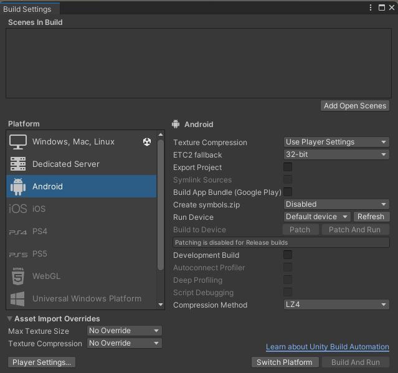Click the Switch Platform button
The image size is (398, 373).
point(285,362)
